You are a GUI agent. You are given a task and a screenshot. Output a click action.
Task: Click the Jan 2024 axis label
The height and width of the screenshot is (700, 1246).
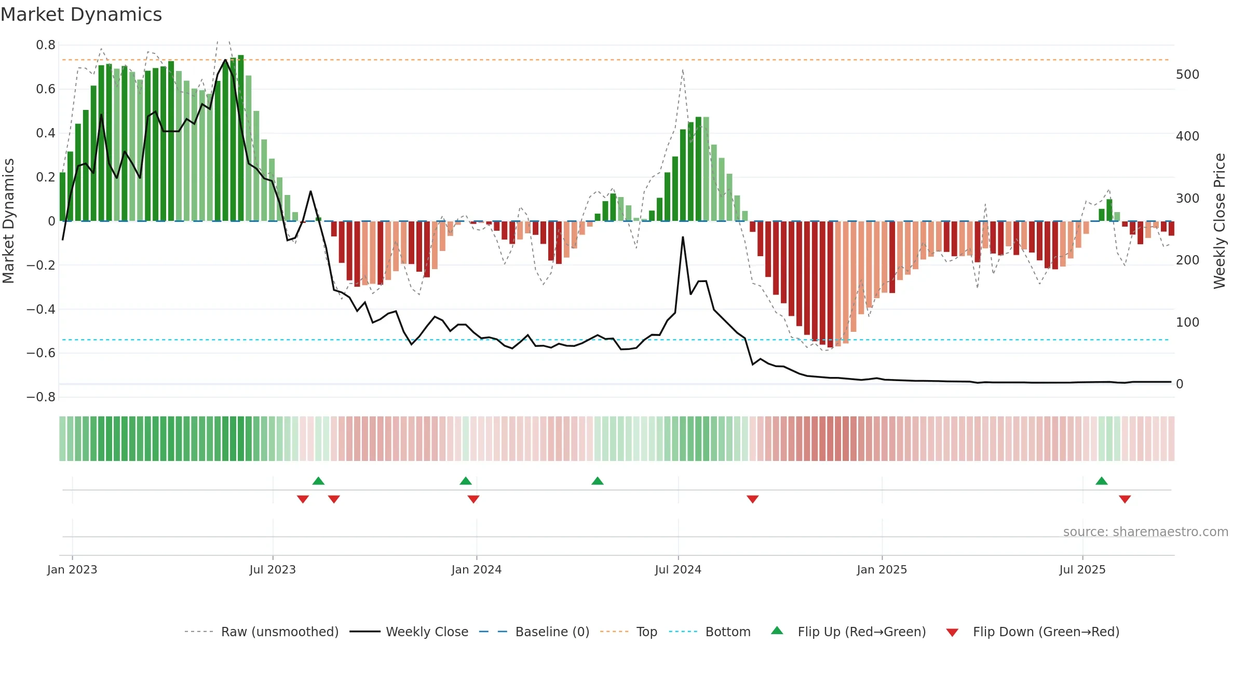(477, 569)
